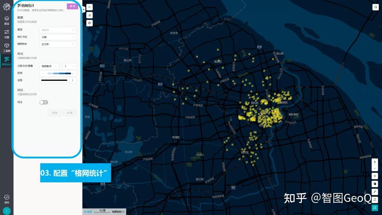Click the 创建 create button
The width and height of the screenshot is (382, 215).
coord(70,113)
